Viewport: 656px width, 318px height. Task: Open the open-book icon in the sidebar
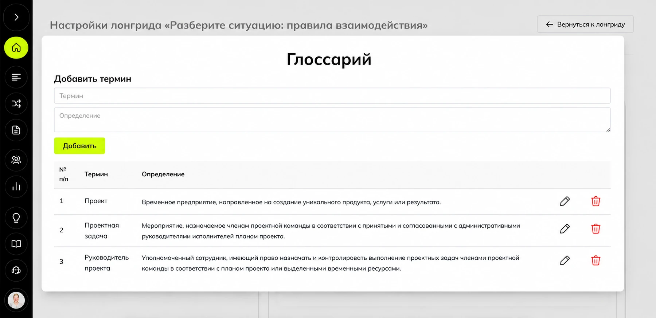pos(16,244)
